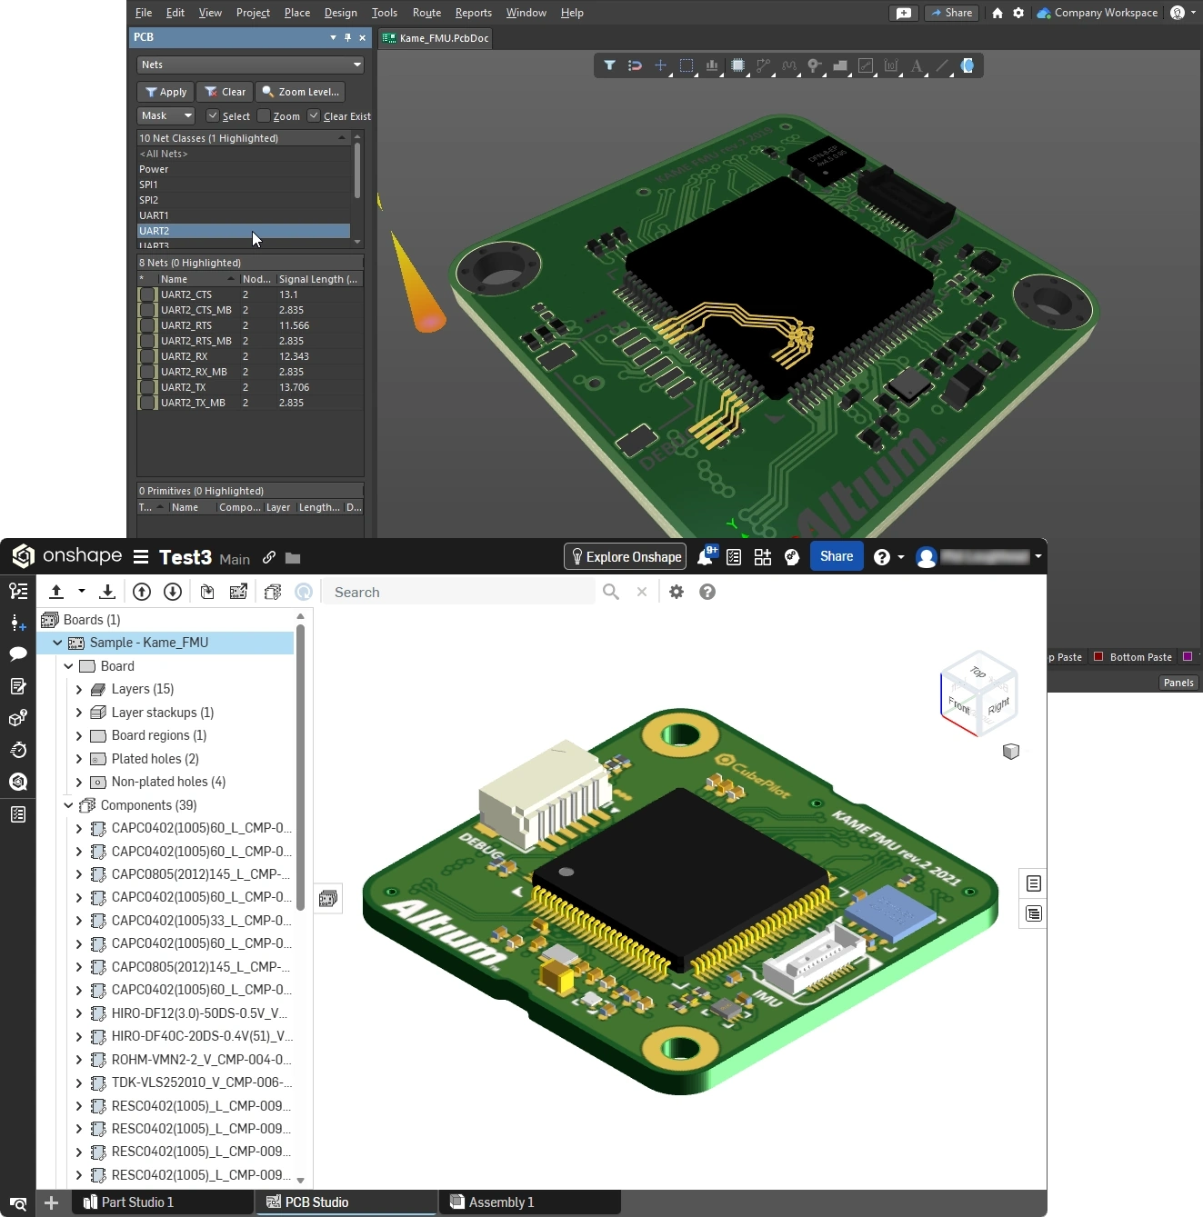1203x1217 pixels.
Task: Expand the Non-plated holes (4) node
Action: click(79, 783)
